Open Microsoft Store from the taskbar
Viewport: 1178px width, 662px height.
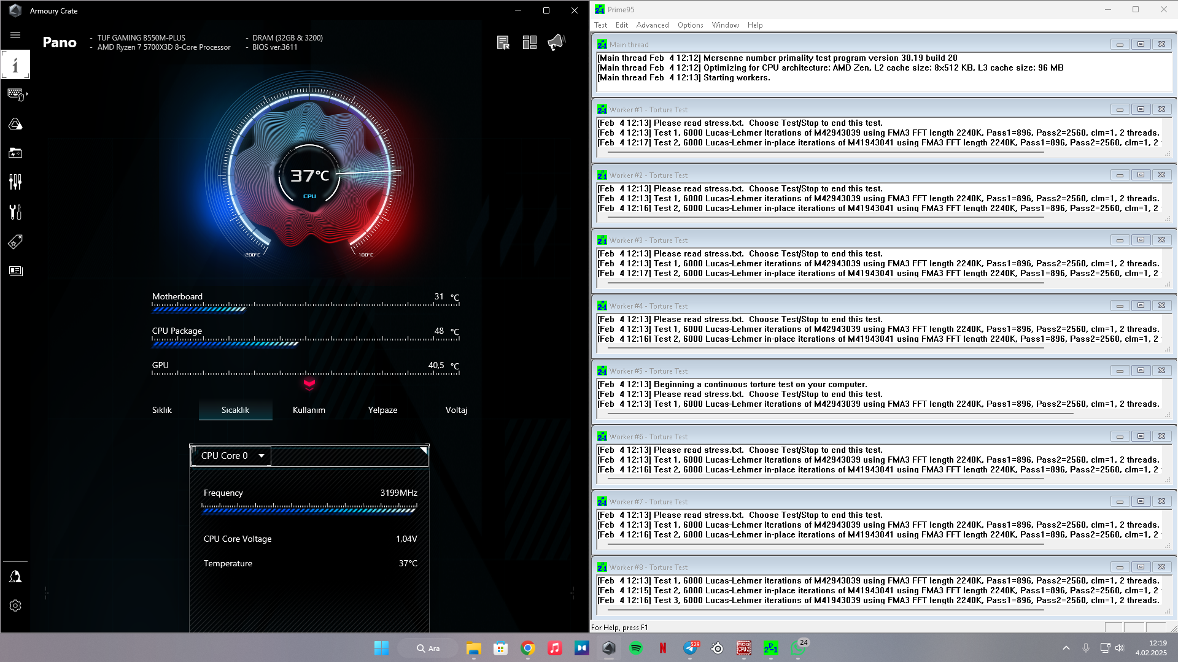coord(501,648)
